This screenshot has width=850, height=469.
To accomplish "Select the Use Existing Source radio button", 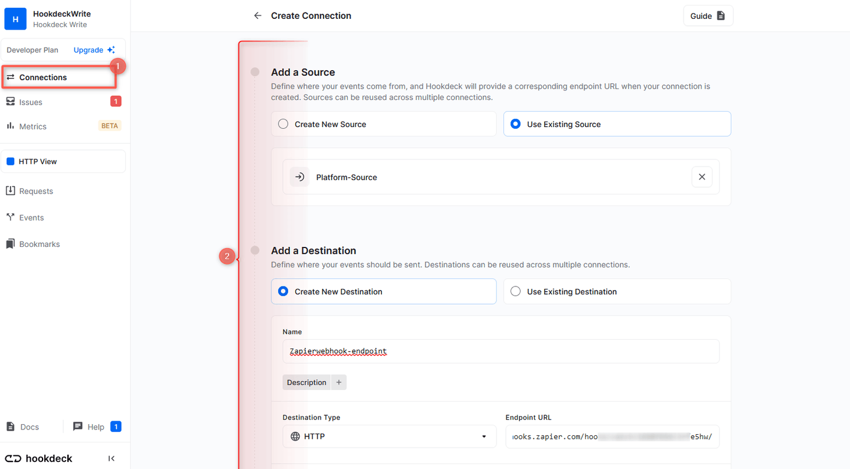I will click(x=516, y=123).
